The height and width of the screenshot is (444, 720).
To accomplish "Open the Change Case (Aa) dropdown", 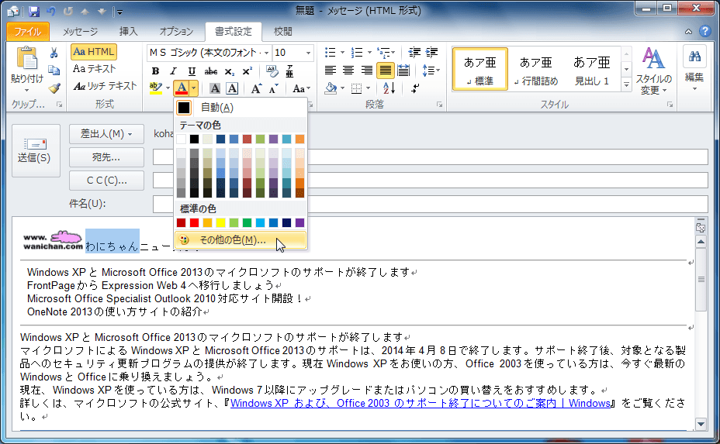I will [x=301, y=88].
